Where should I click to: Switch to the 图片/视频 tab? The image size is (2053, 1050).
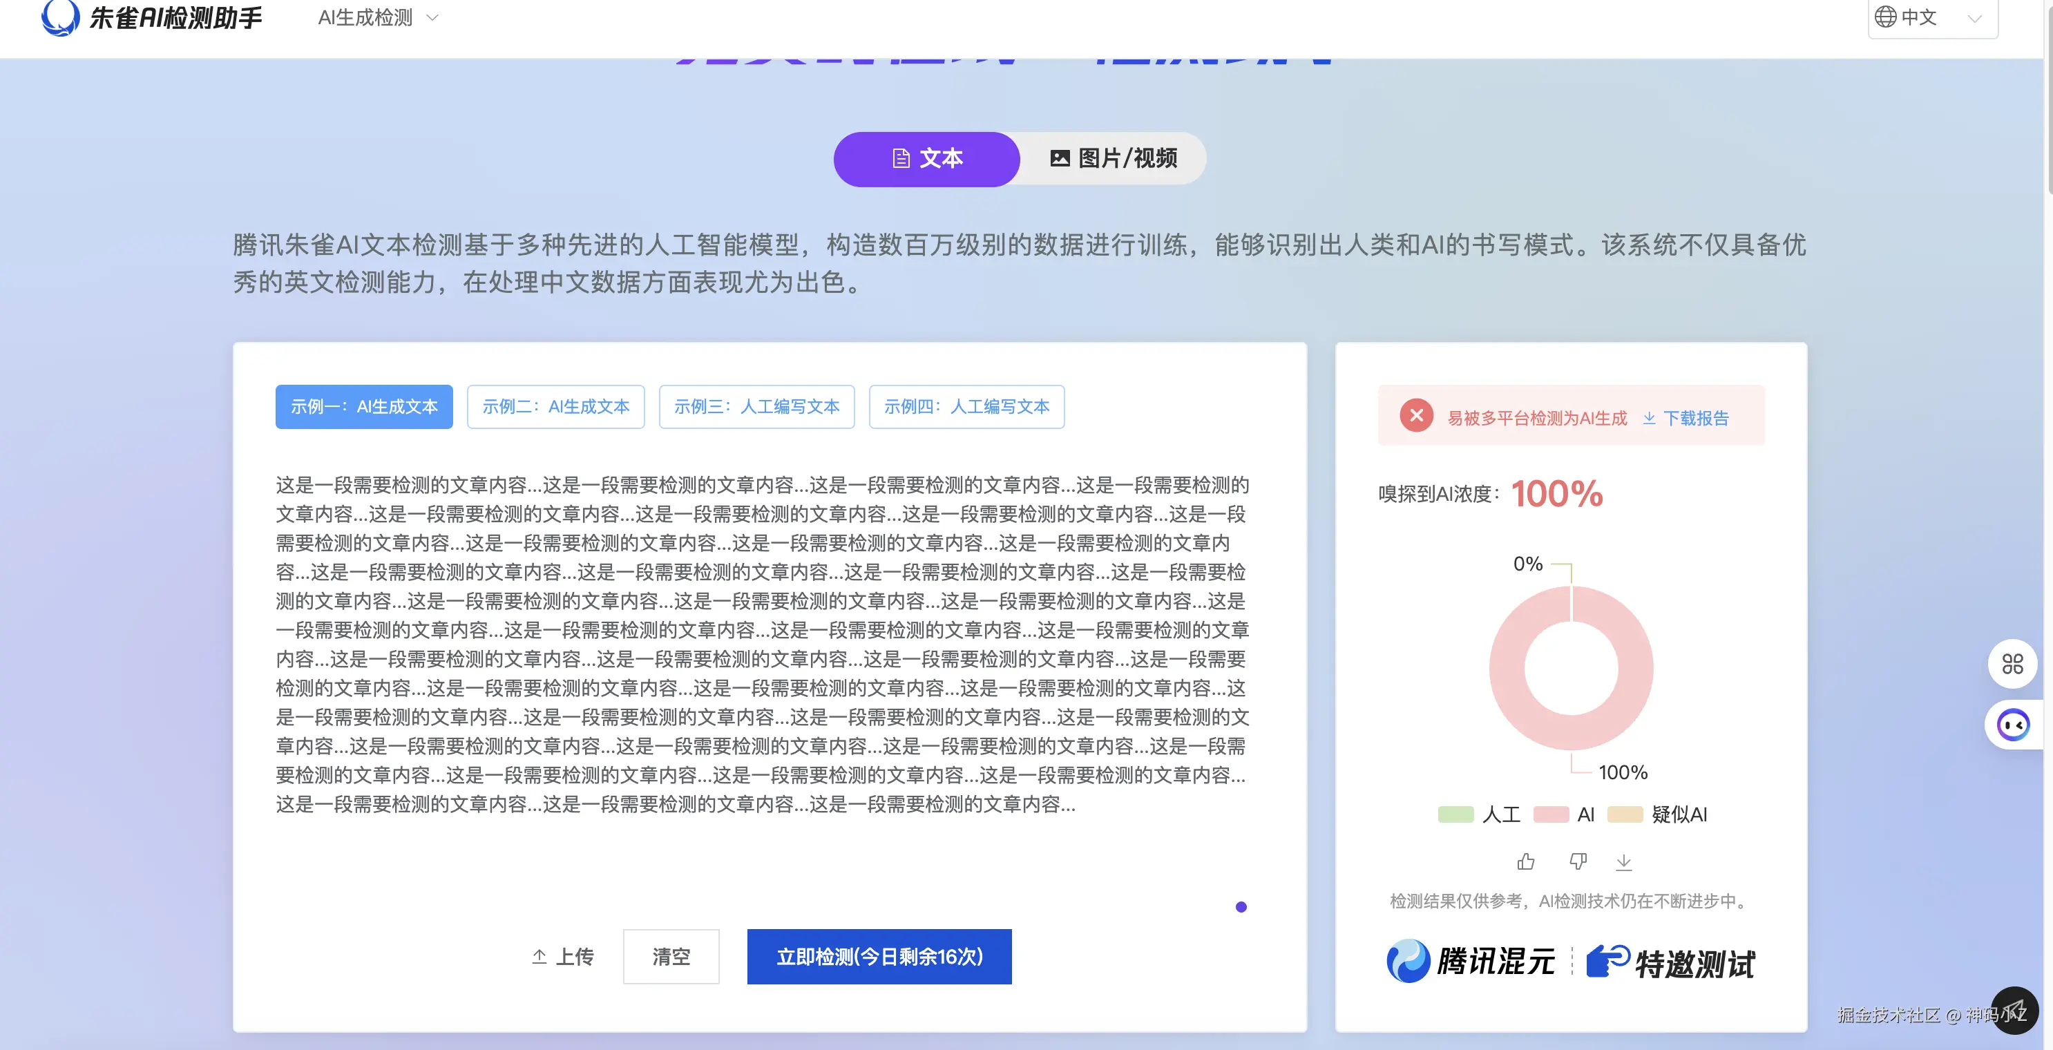pos(1114,159)
